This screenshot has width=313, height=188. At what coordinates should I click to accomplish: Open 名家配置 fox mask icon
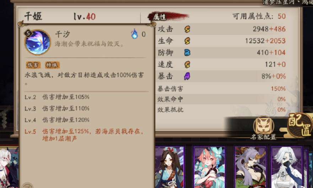point(264,126)
